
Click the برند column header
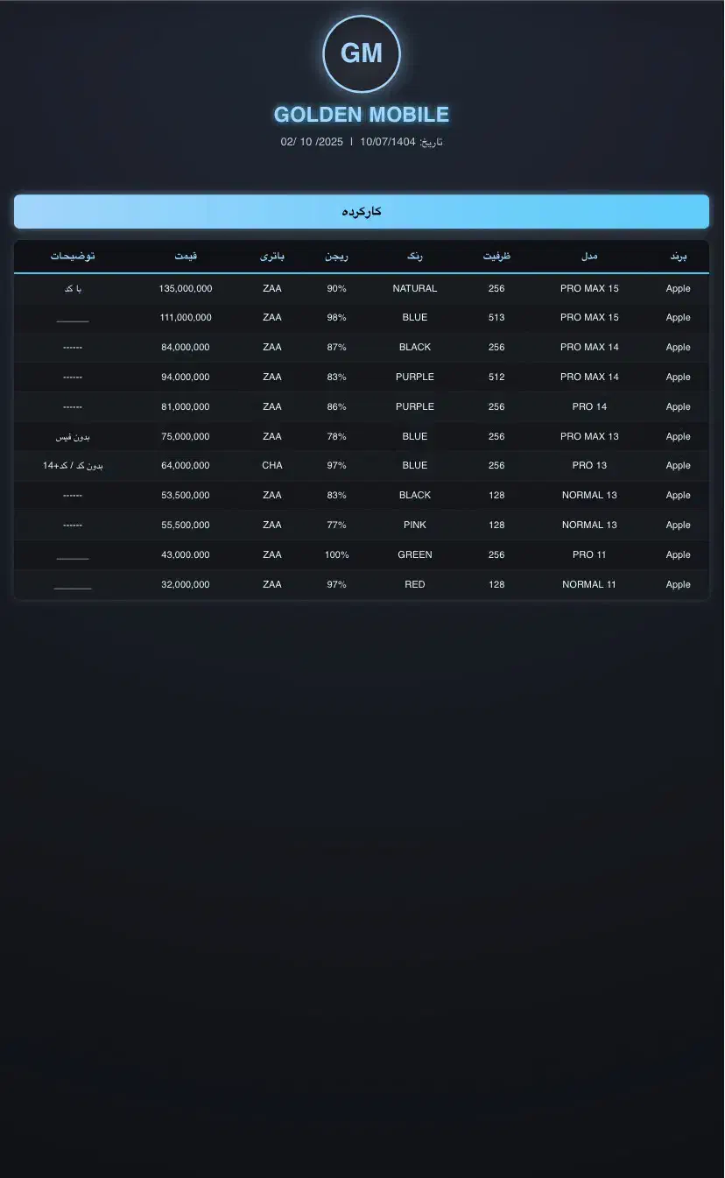click(x=679, y=257)
